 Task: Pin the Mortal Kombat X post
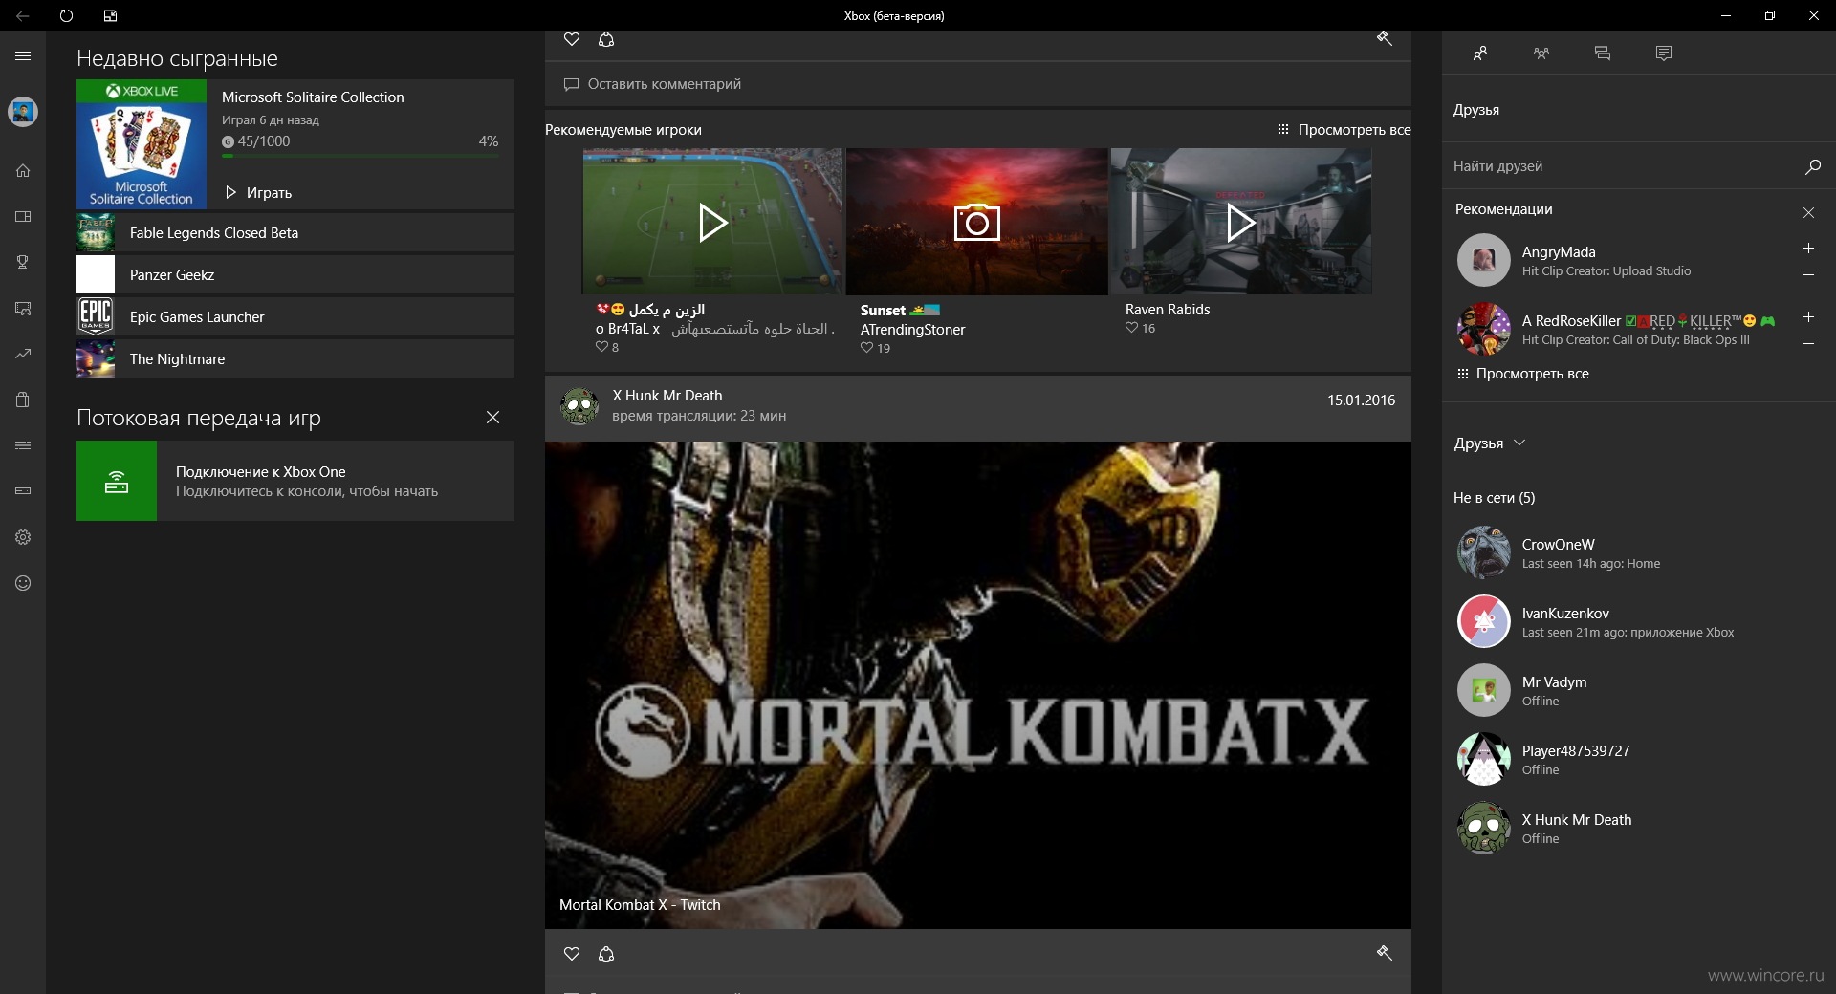point(1384,953)
